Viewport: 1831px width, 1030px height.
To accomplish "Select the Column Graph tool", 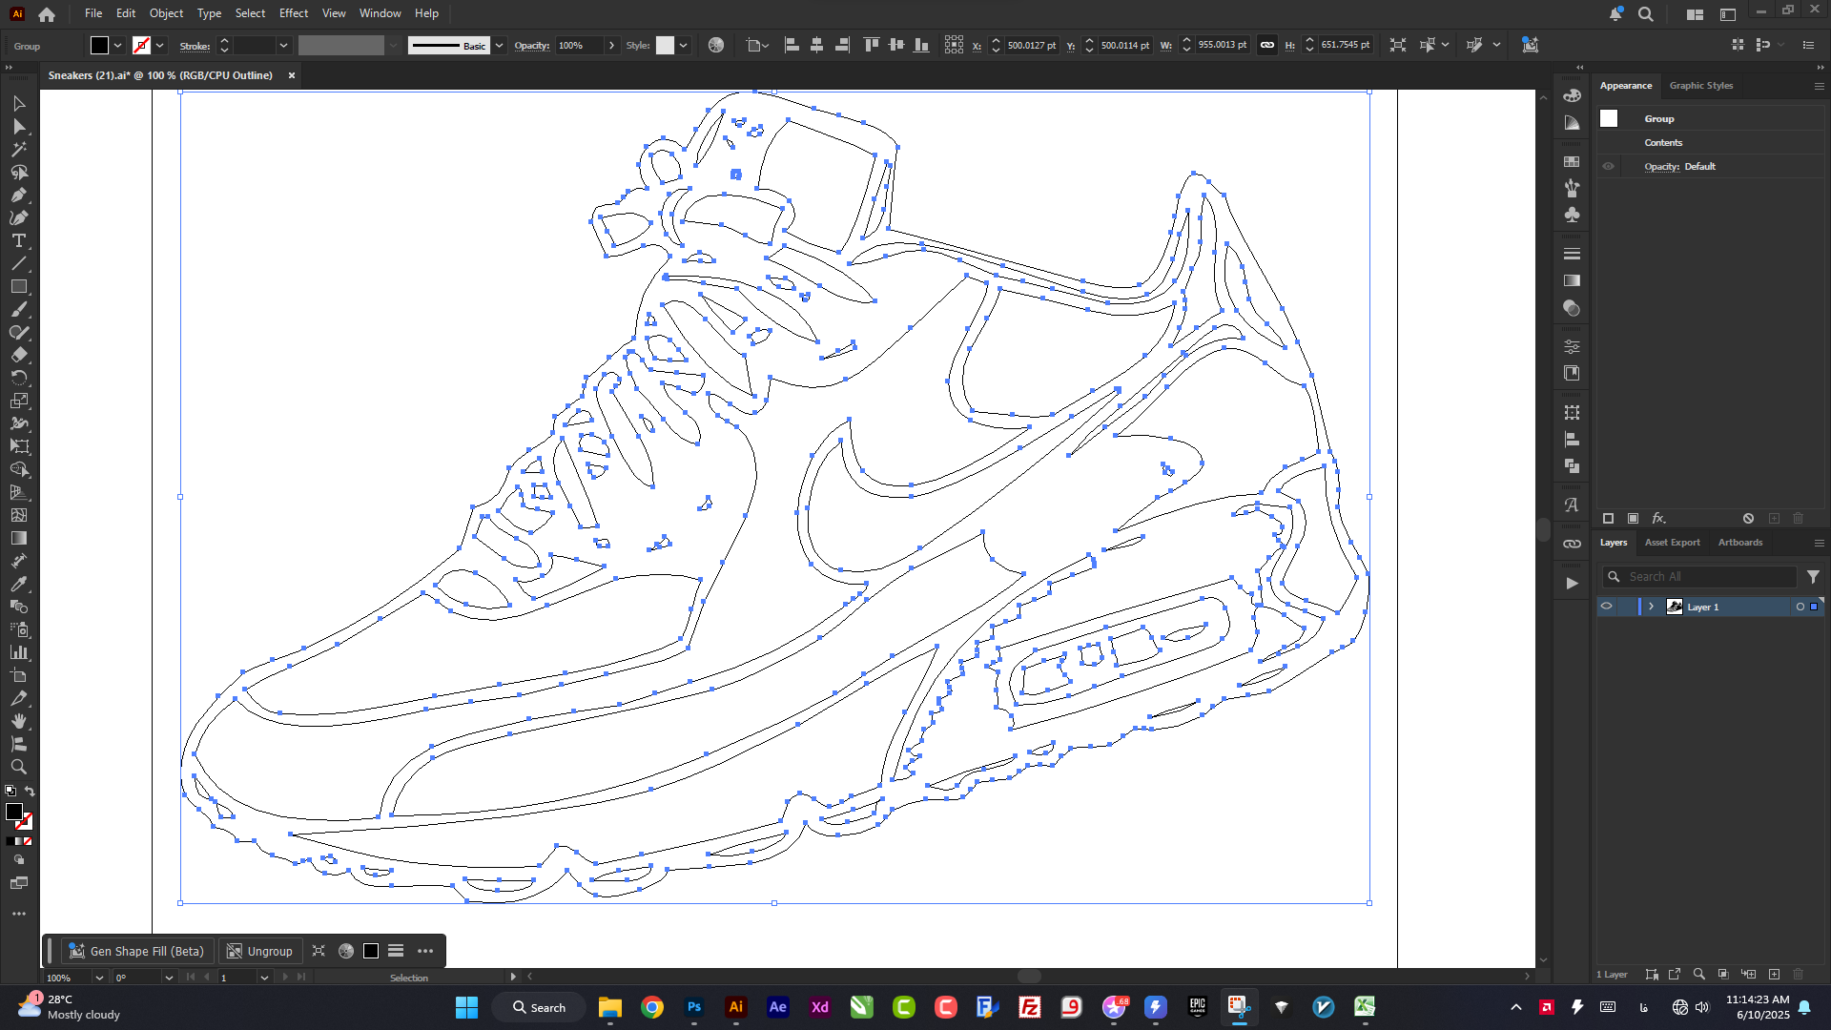I will [19, 652].
